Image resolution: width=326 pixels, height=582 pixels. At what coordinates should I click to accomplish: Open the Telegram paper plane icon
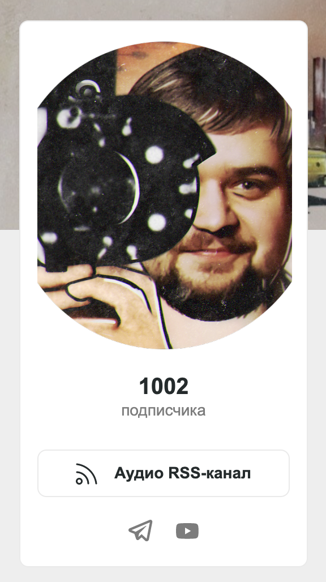(140, 530)
